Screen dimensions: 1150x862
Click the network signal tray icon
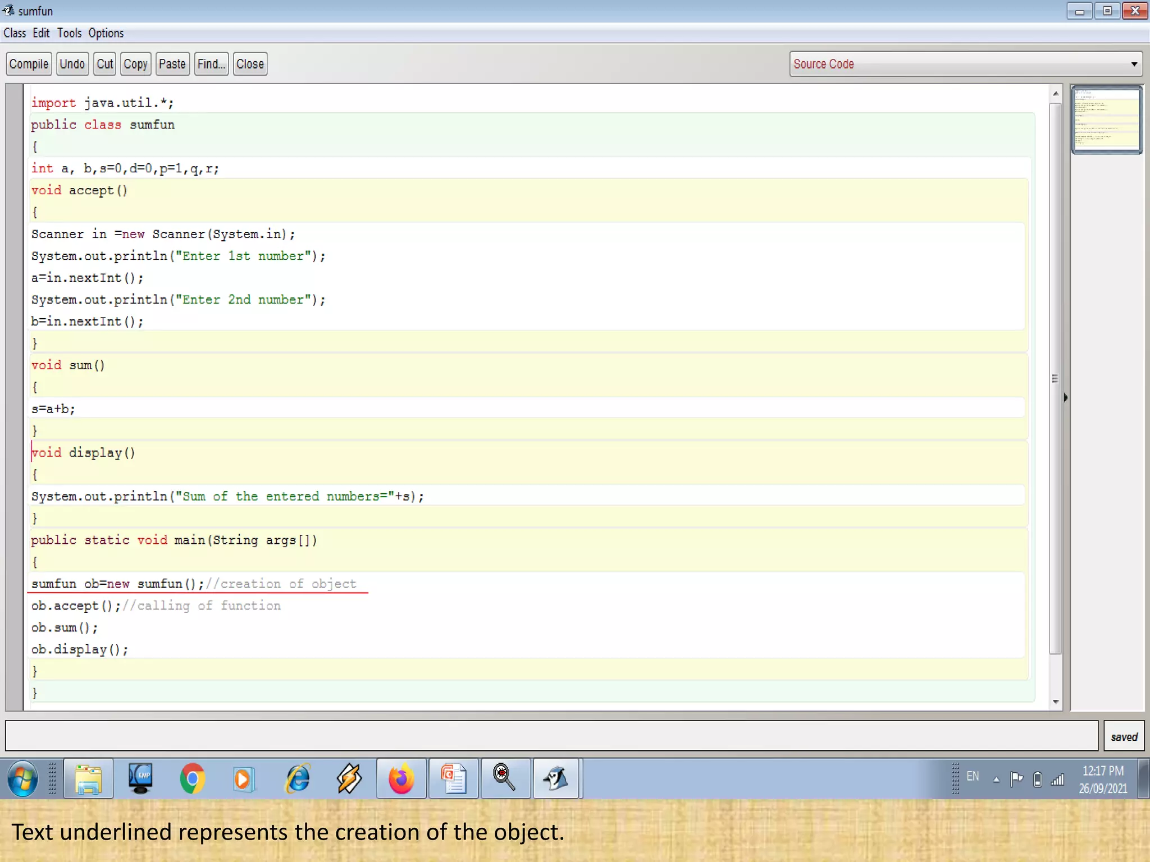point(1058,780)
